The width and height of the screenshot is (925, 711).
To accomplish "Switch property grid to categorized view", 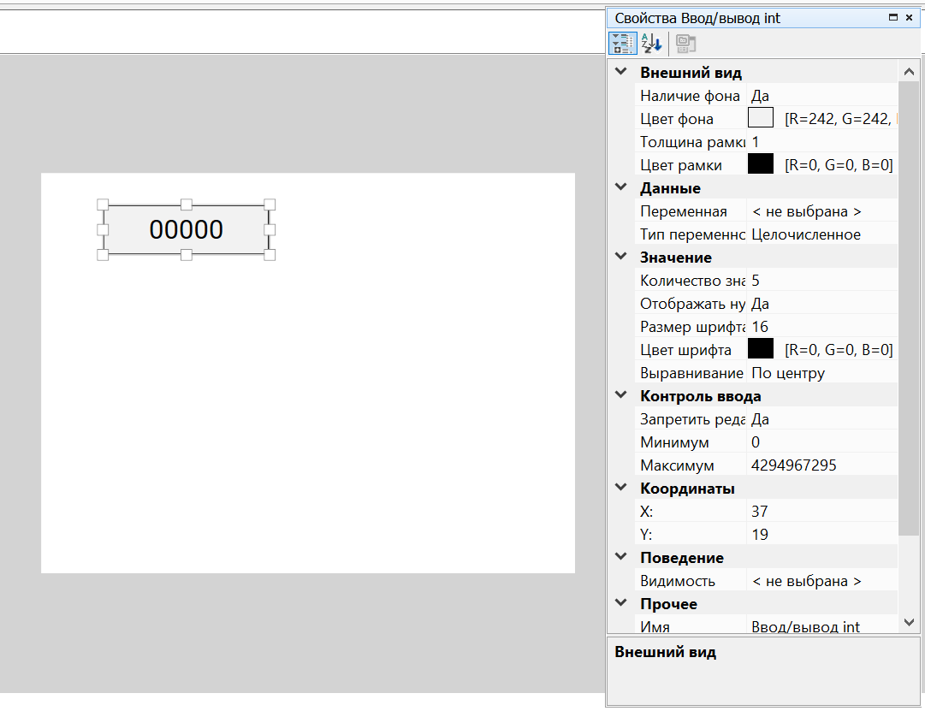I will pyautogui.click(x=622, y=43).
